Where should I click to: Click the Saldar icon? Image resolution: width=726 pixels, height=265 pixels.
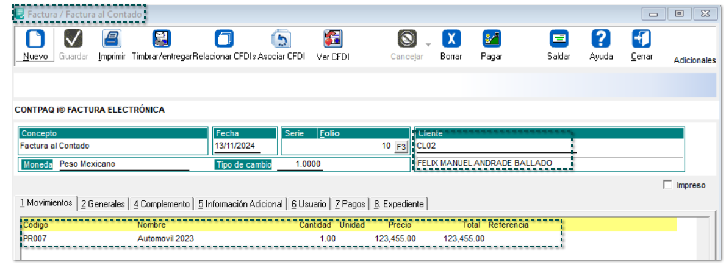(559, 39)
